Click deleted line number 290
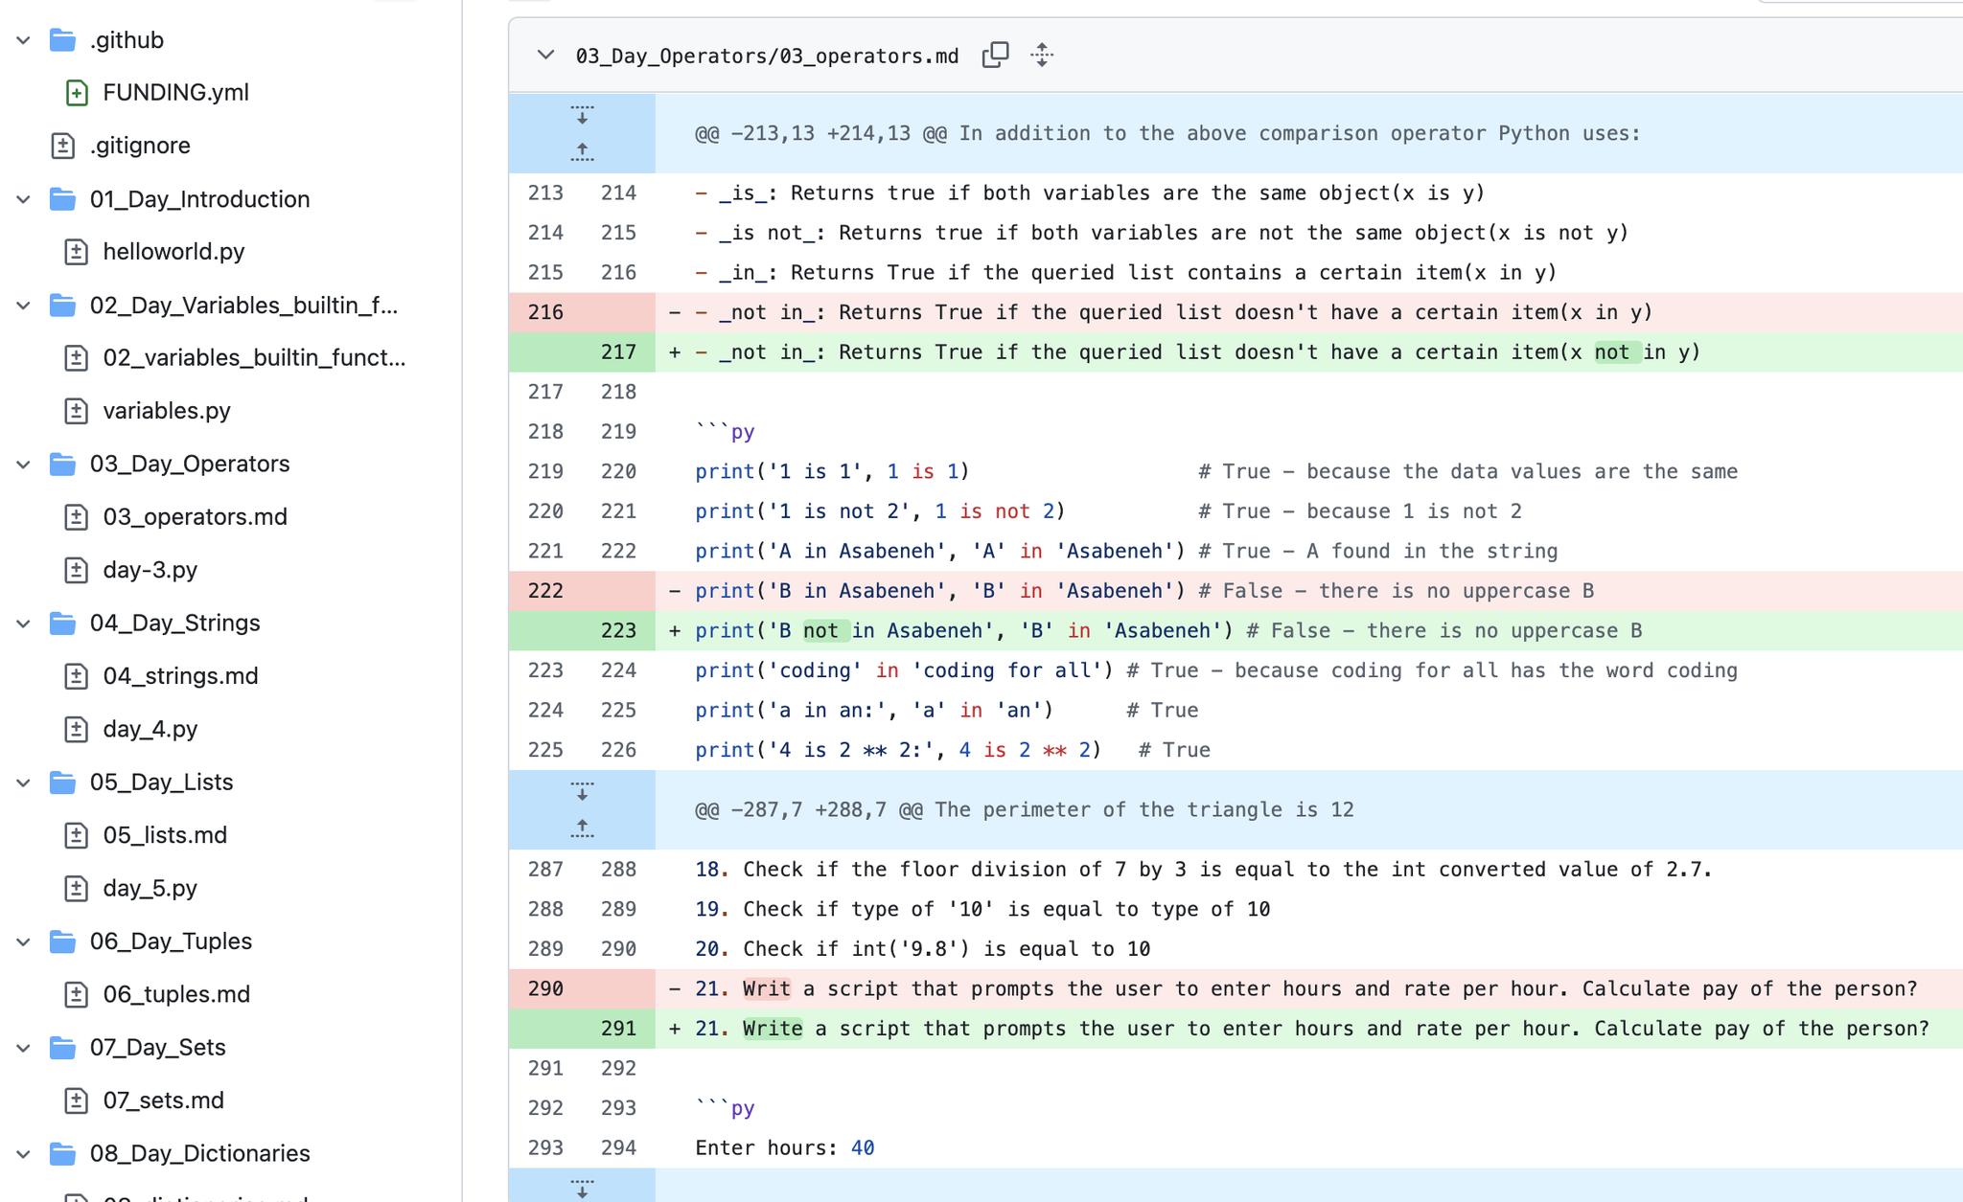Image resolution: width=1963 pixels, height=1202 pixels. tap(545, 989)
